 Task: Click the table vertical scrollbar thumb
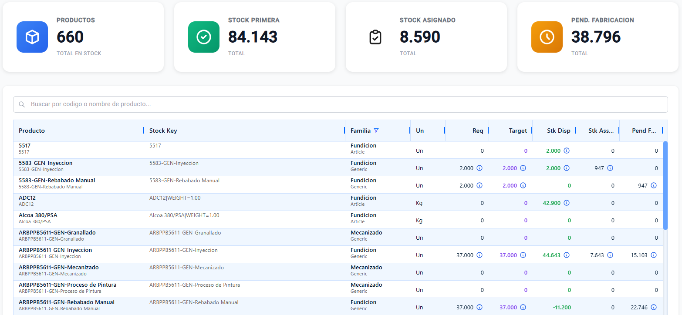665,185
